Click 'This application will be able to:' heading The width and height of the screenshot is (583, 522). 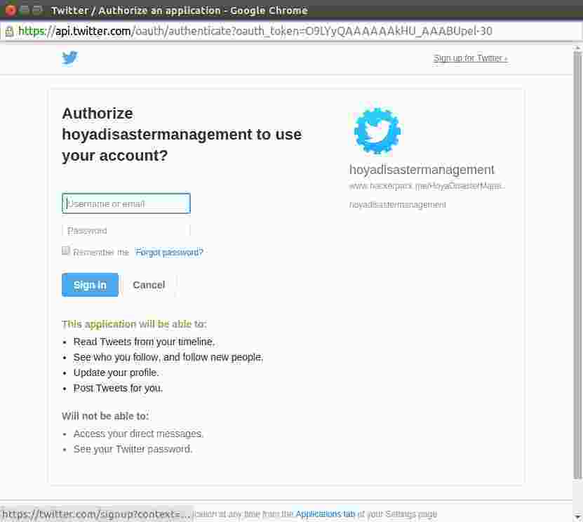coord(134,324)
